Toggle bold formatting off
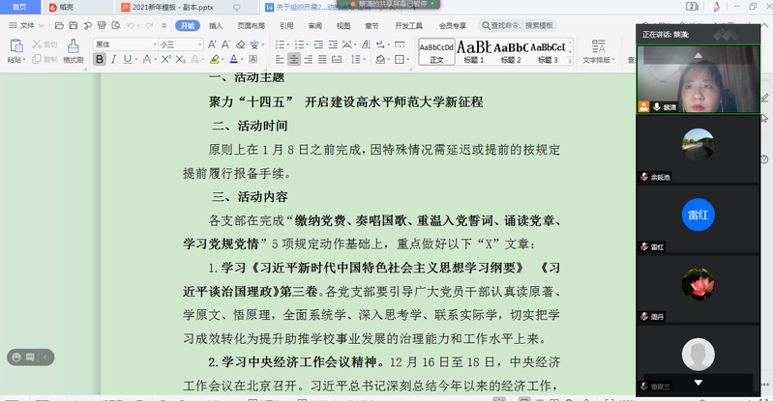This screenshot has width=773, height=401. point(99,60)
